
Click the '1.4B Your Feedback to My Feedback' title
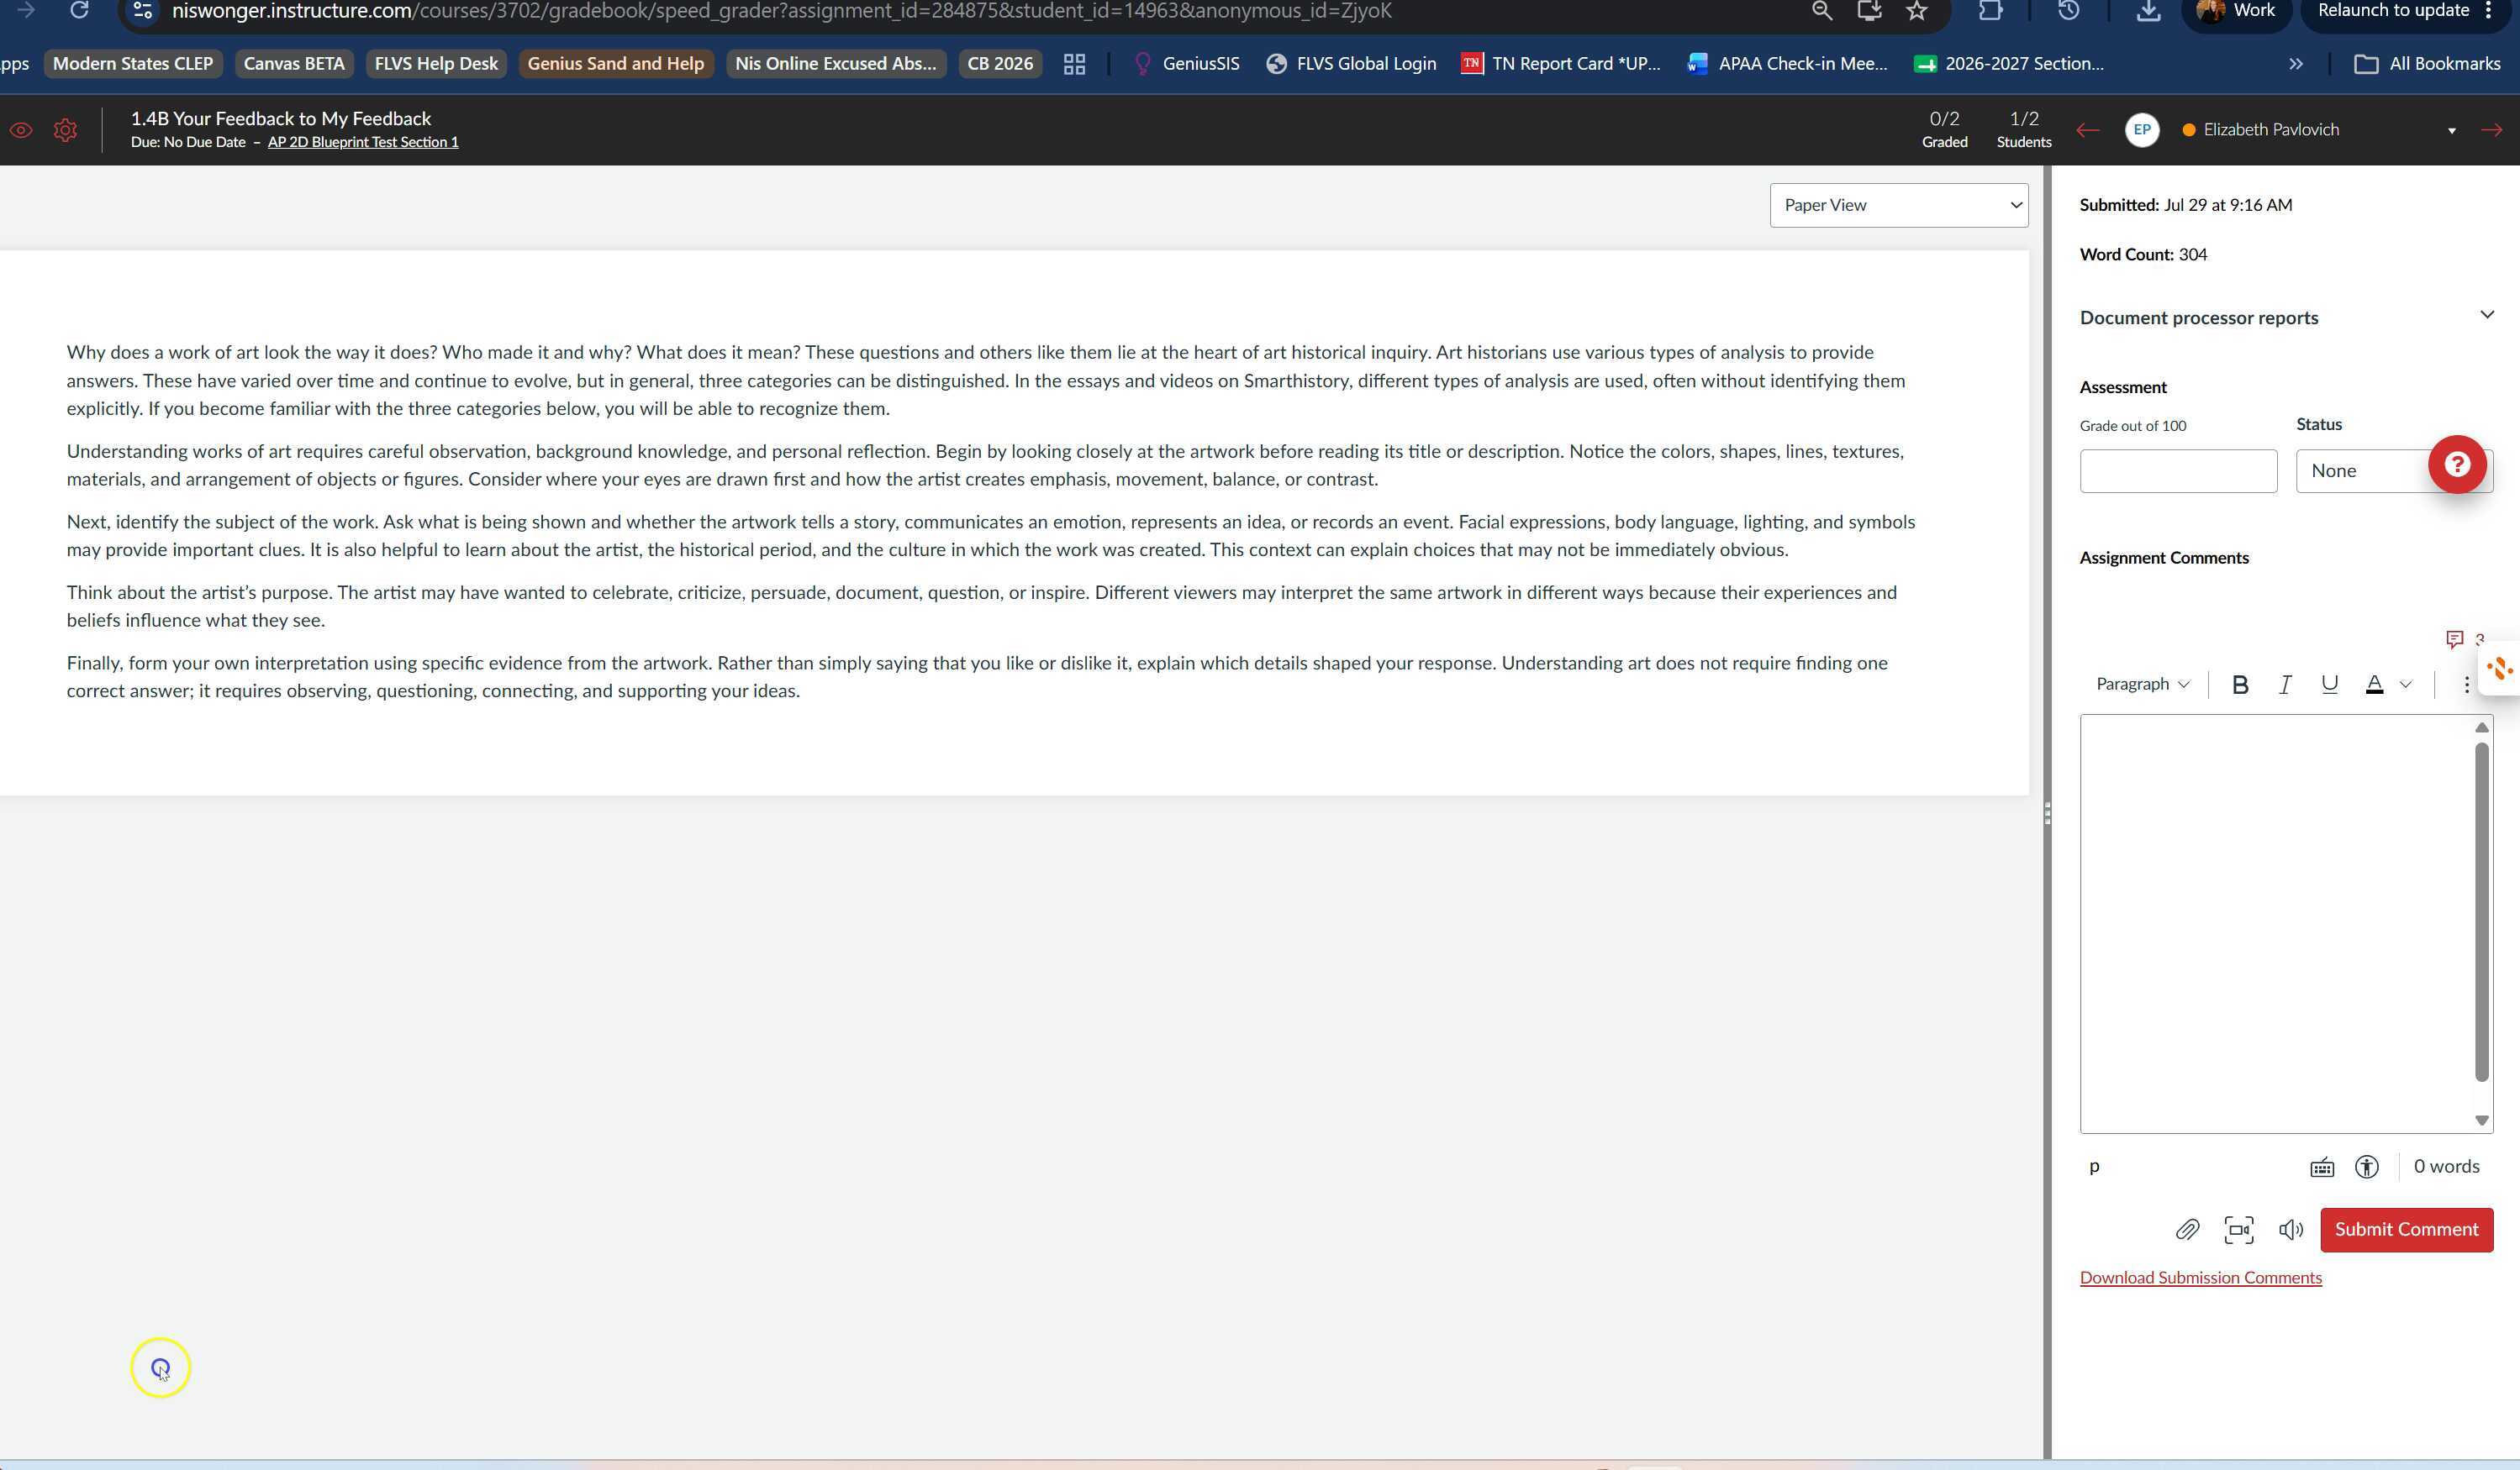pyautogui.click(x=281, y=119)
